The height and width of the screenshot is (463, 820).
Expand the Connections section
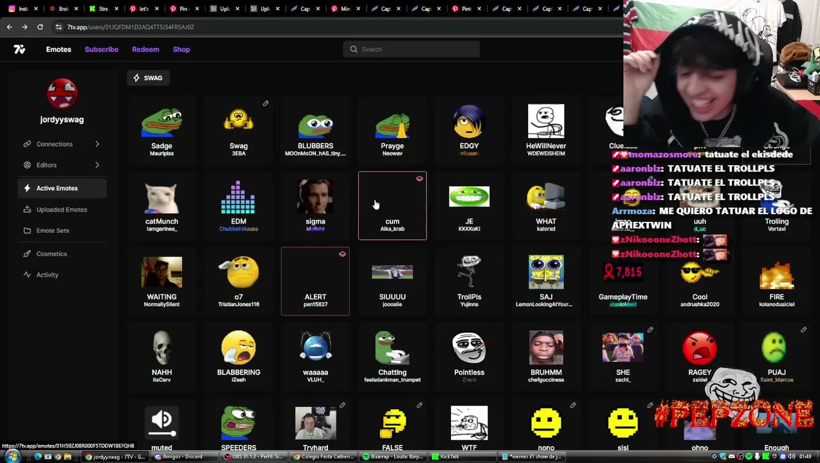click(62, 144)
